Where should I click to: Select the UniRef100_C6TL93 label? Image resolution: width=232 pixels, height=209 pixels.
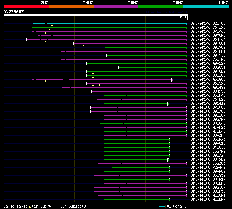point(208,100)
